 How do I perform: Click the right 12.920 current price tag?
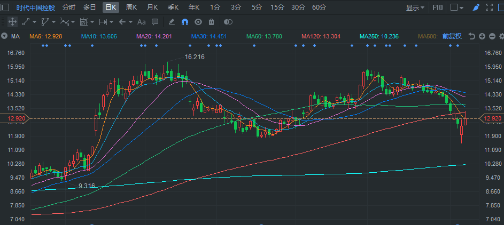(492, 118)
